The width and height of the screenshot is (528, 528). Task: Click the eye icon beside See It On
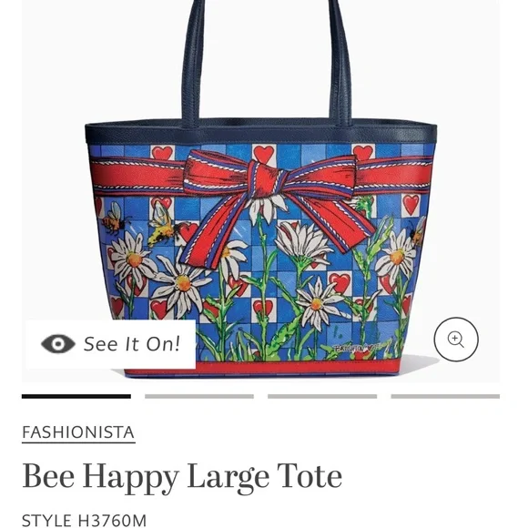(58, 344)
